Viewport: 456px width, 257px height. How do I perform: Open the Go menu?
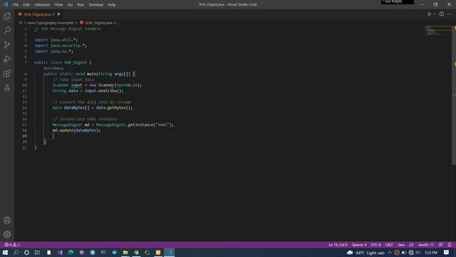click(70, 4)
